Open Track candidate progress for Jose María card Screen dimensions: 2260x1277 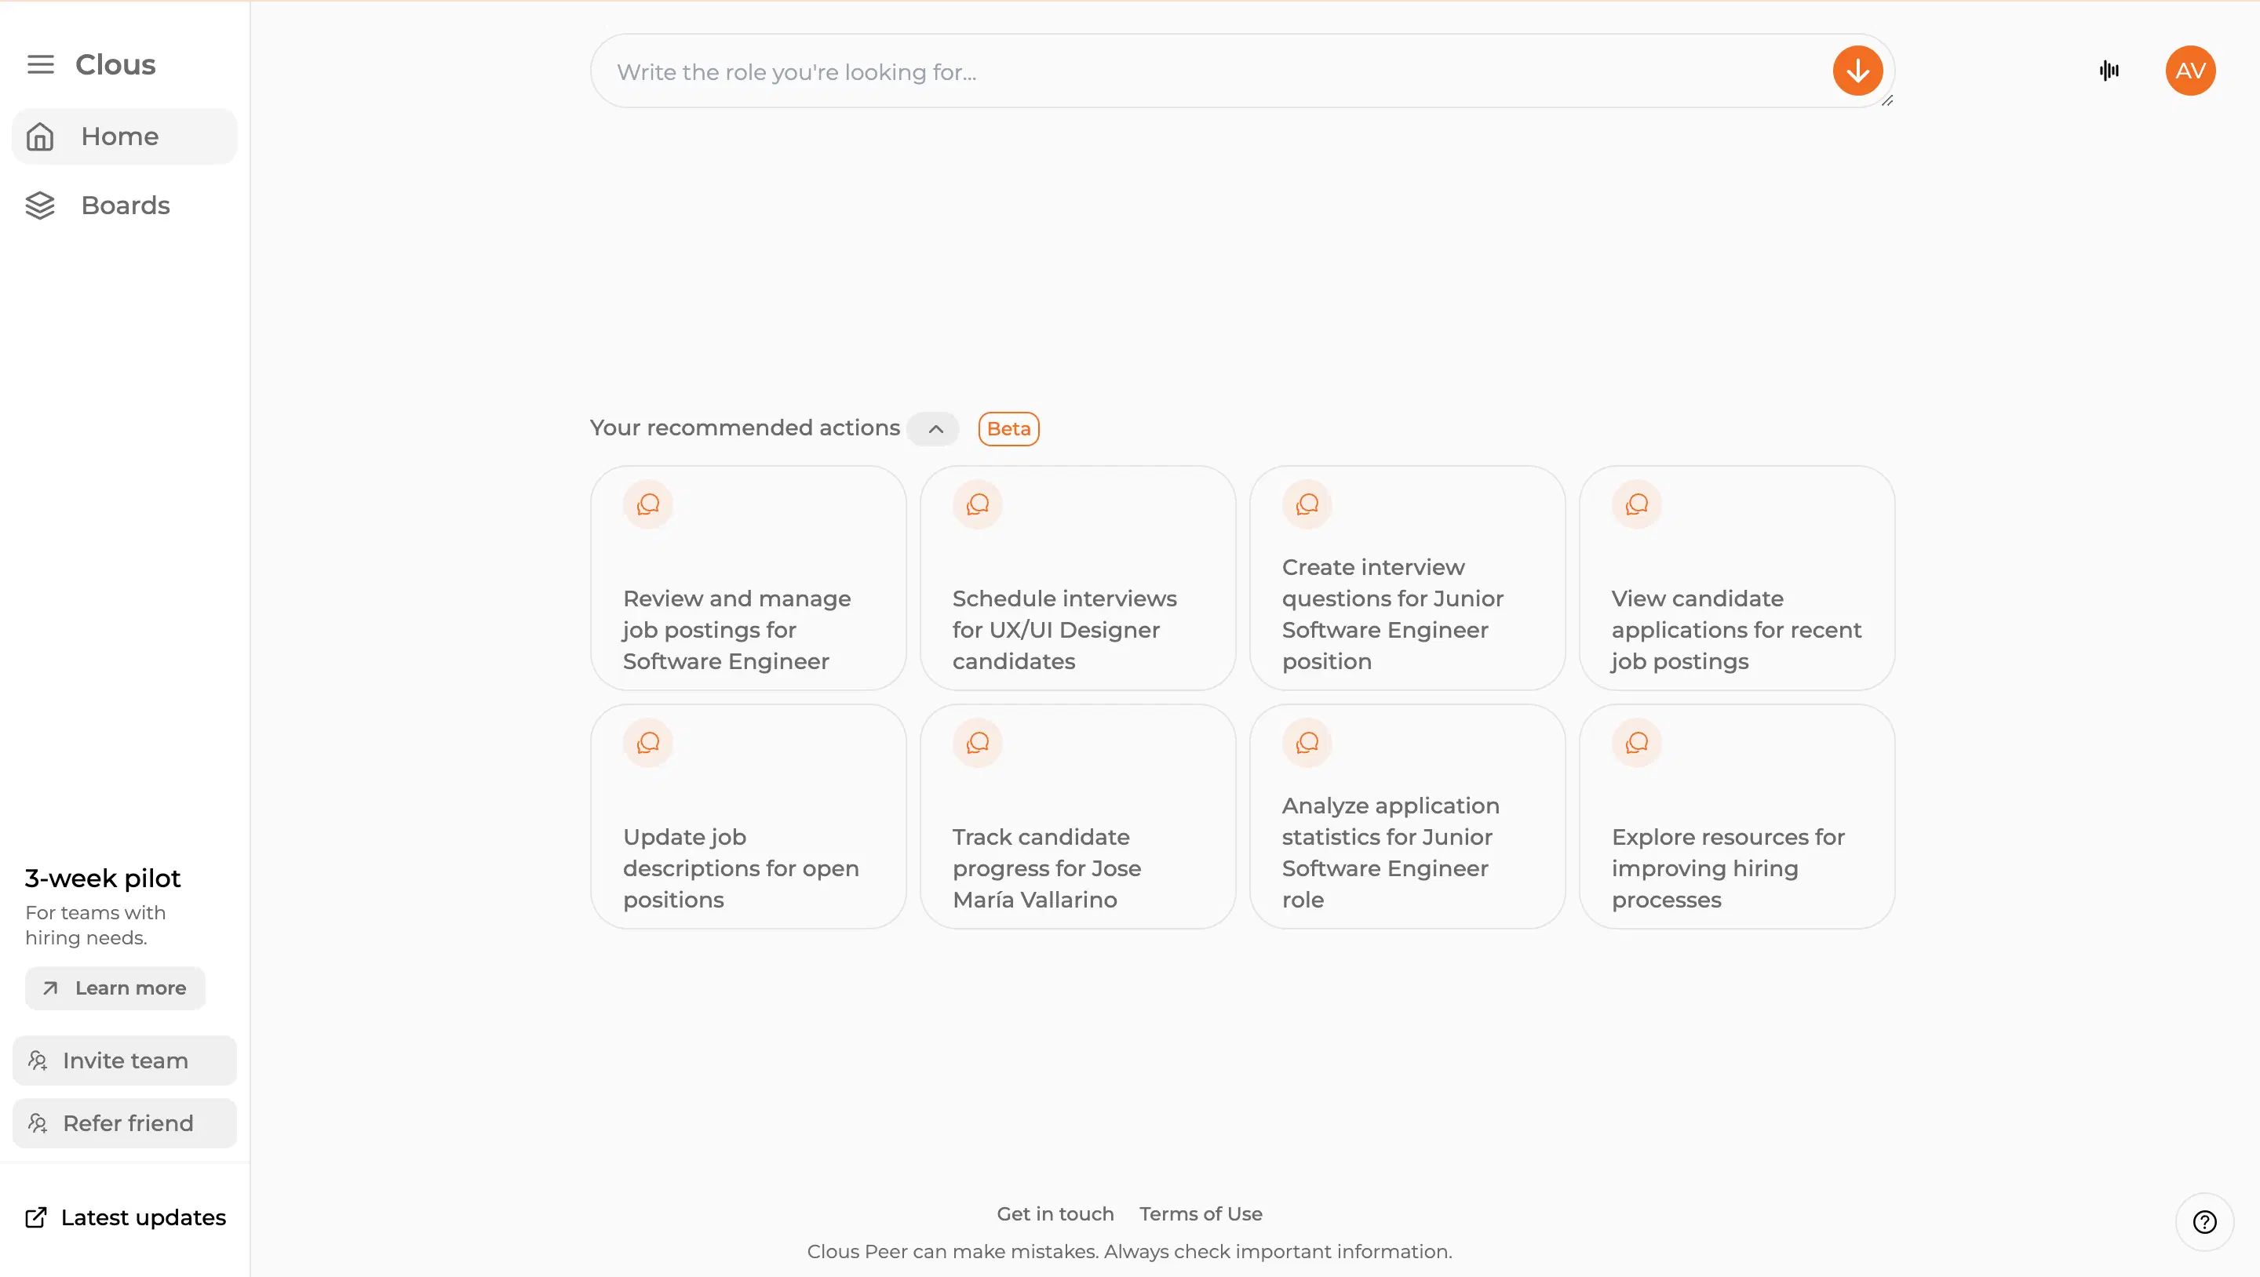(x=1077, y=817)
